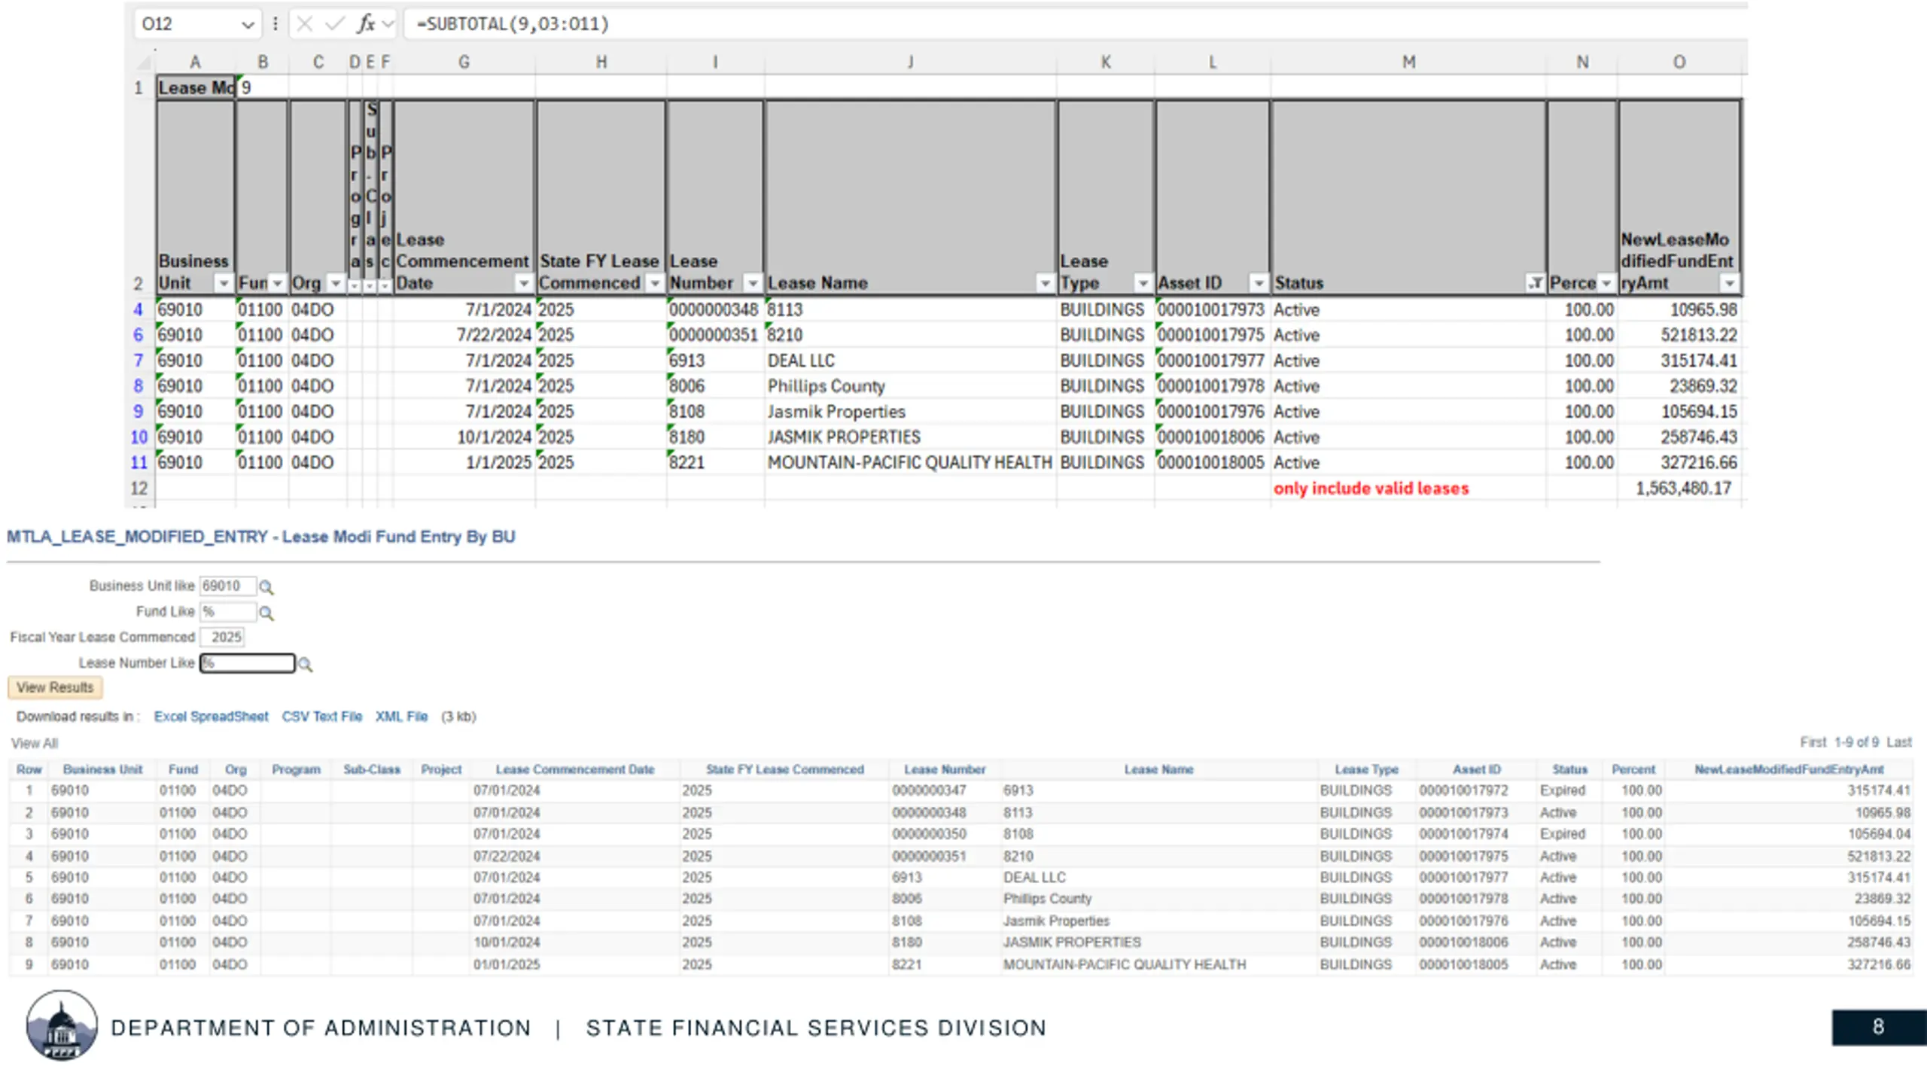Click the three-dot handle beside Name Box
Image resolution: width=1927 pixels, height=1084 pixels.
[x=276, y=24]
